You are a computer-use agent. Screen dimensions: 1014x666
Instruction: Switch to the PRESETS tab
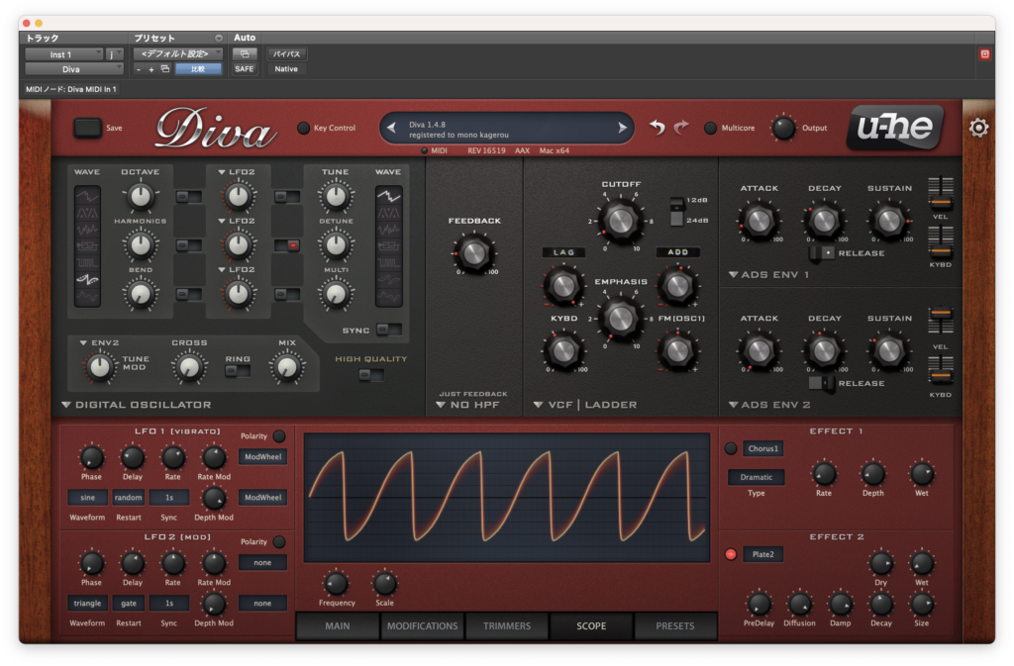click(675, 626)
